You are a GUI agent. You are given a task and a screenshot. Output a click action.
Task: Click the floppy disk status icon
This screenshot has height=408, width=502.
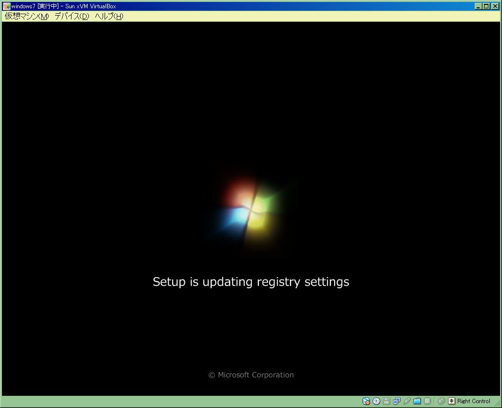coord(386,401)
